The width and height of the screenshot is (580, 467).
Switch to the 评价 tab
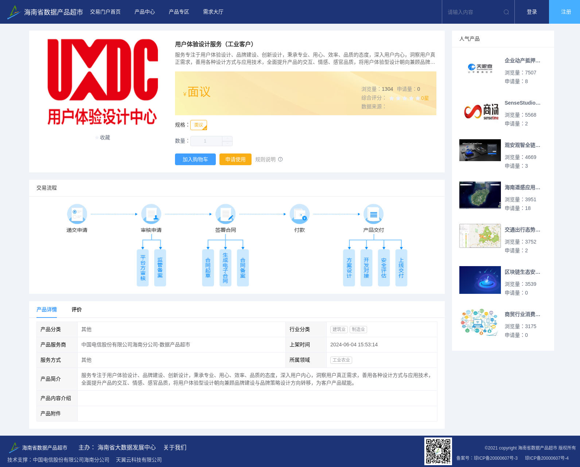click(x=77, y=310)
